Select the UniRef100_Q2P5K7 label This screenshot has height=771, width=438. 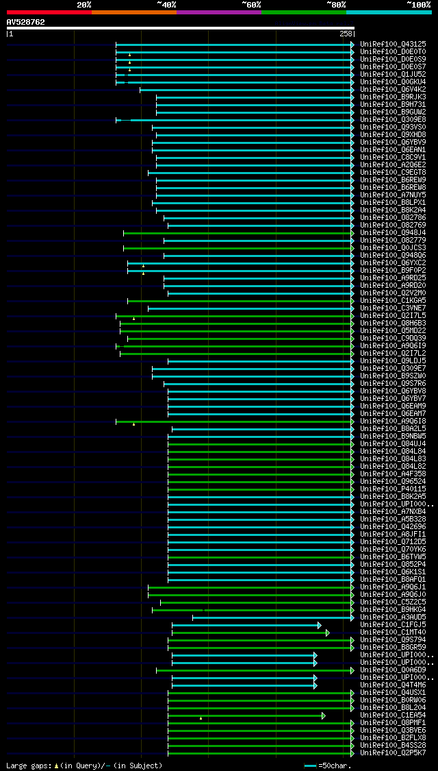point(393,753)
